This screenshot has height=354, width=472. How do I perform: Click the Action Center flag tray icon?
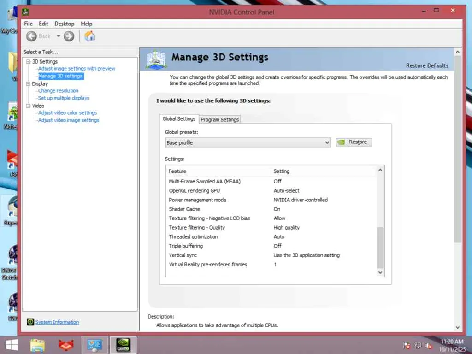[407, 345]
